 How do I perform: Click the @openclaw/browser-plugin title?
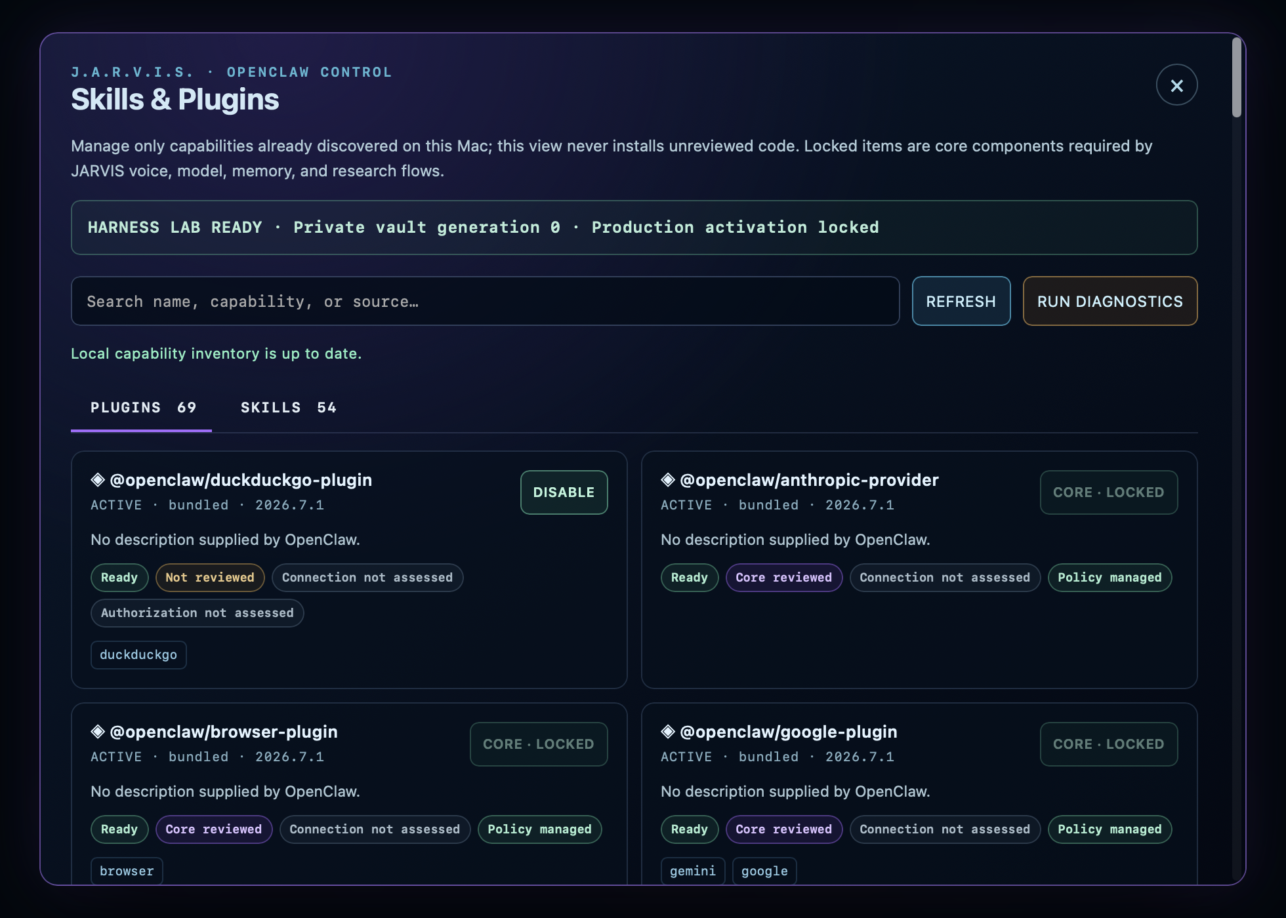(x=224, y=732)
